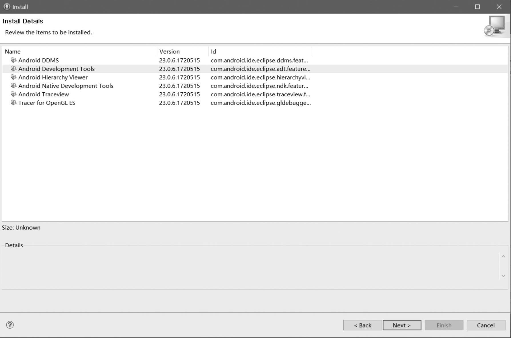
Task: Click the feature icon beside Android Development Tools
Action: (x=13, y=69)
